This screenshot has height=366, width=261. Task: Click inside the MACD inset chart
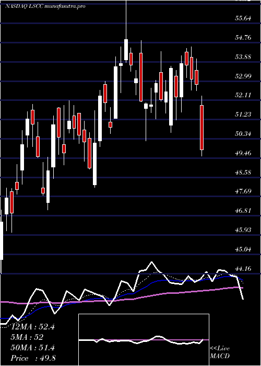(144, 340)
